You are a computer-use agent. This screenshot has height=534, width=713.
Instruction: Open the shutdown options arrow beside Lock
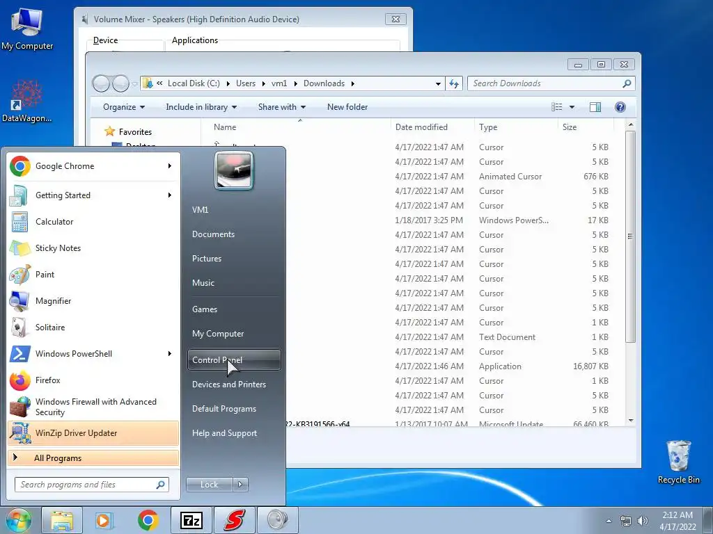pyautogui.click(x=240, y=485)
